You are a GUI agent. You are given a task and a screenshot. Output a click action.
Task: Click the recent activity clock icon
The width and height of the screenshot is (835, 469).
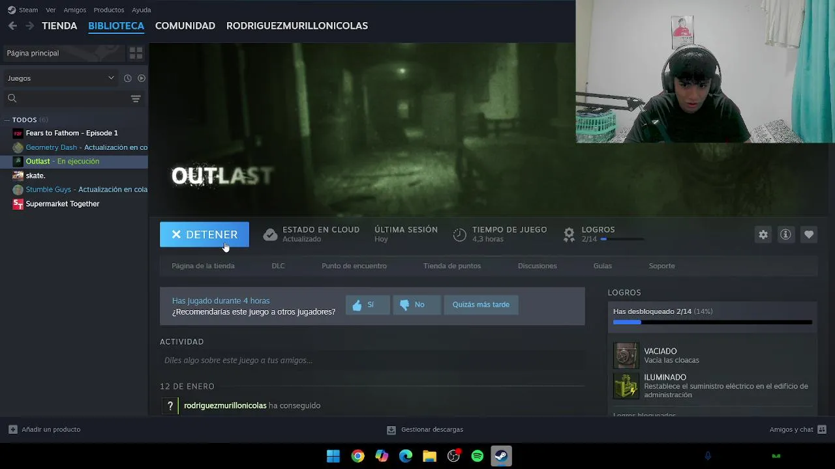pos(128,78)
